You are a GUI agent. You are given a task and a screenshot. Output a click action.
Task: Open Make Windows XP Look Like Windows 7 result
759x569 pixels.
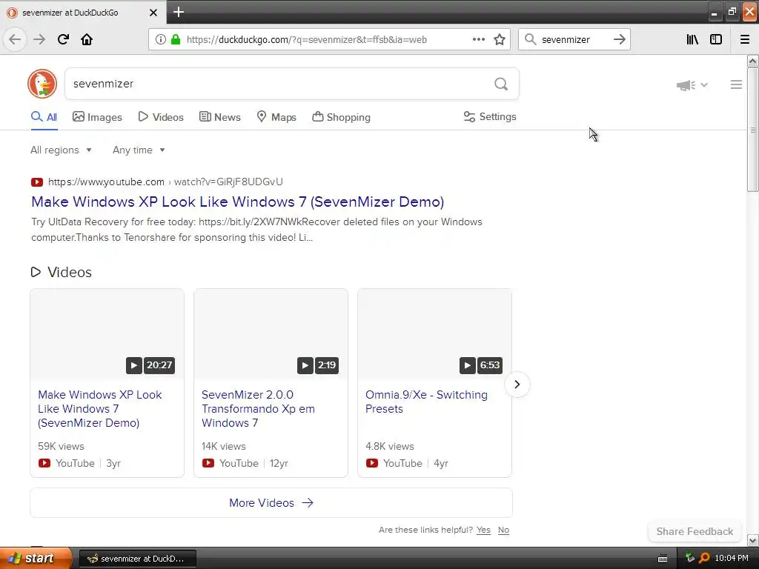tap(238, 202)
